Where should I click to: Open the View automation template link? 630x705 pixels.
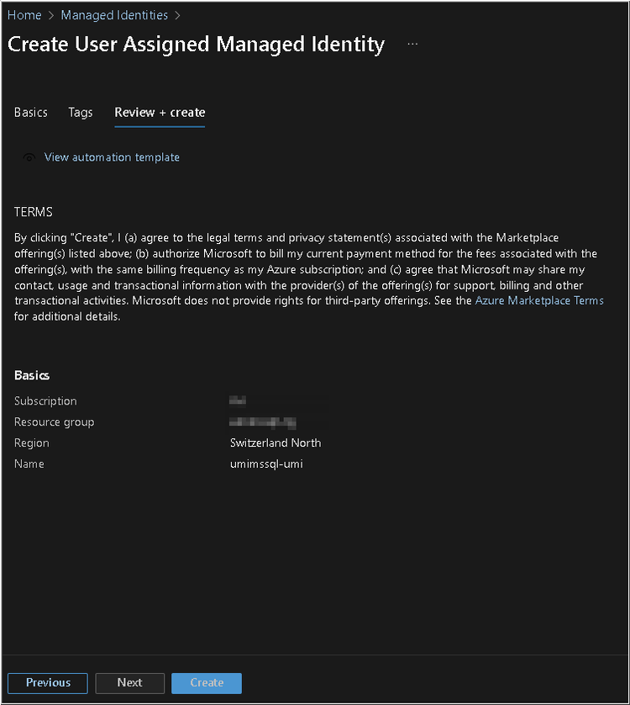pyautogui.click(x=112, y=157)
